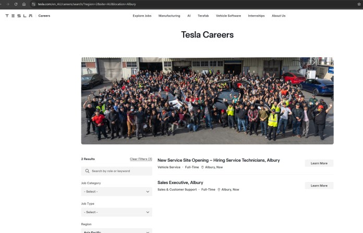Open the Internships menu item
The width and height of the screenshot is (363, 233).
256,16
